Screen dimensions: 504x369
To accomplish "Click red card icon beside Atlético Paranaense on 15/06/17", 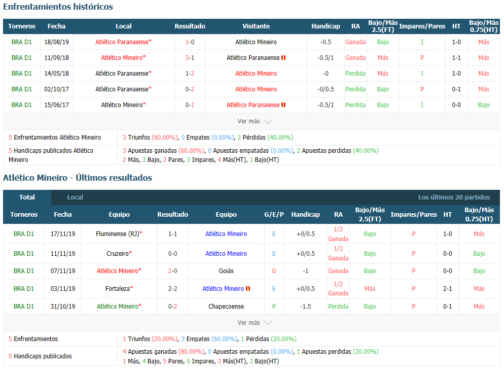I will click(283, 105).
